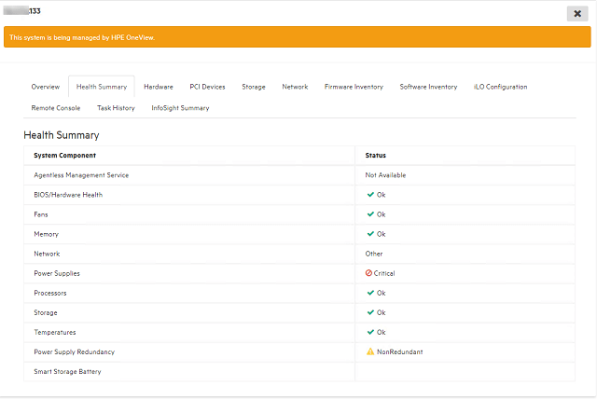Viewport: 597px width, 399px height.
Task: Open the InfoSight Summary tab
Action: pos(180,108)
